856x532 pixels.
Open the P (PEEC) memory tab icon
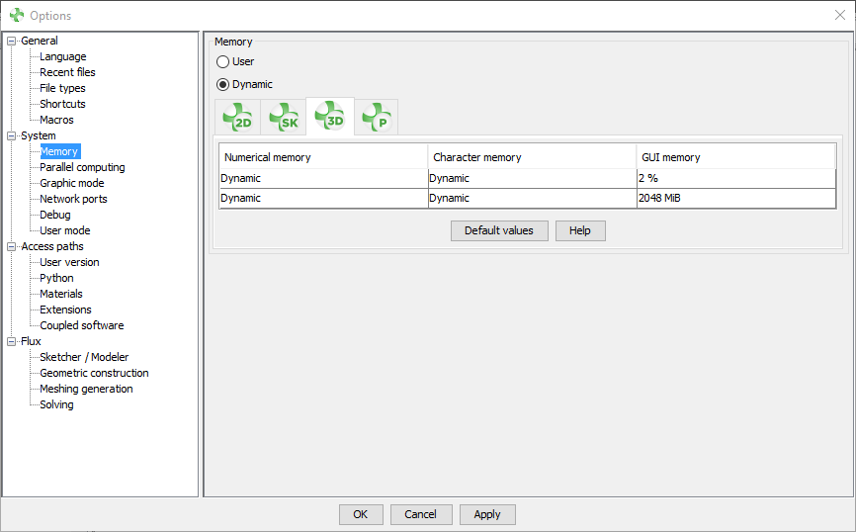coord(376,118)
